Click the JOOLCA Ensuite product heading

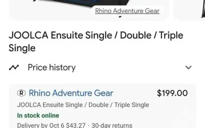pos(96,42)
